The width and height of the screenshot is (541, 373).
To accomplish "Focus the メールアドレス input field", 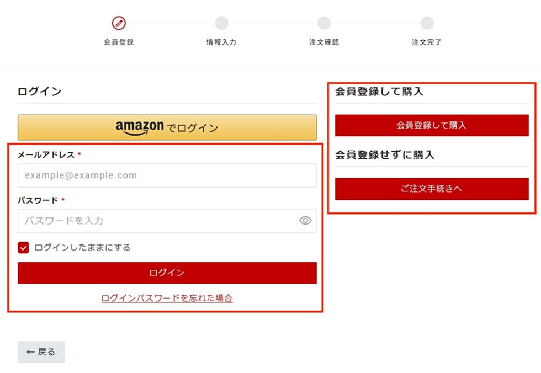I will 167,175.
